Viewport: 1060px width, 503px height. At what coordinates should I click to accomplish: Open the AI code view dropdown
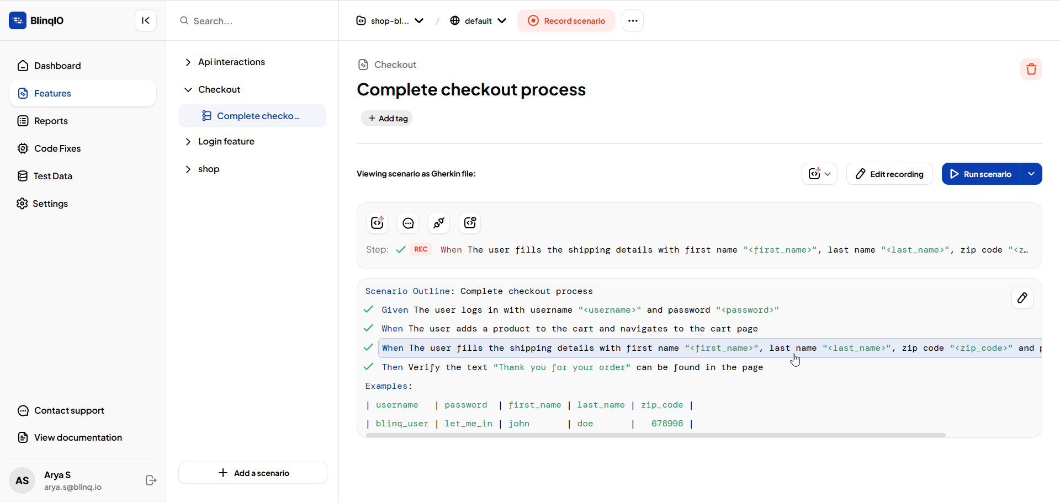(x=819, y=174)
